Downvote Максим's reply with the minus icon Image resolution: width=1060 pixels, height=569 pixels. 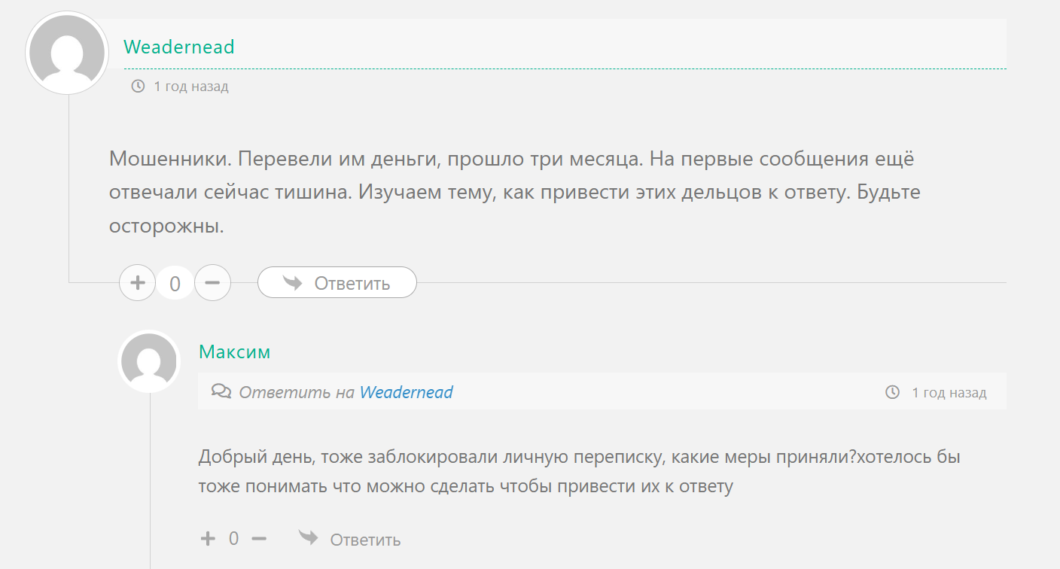tap(259, 539)
